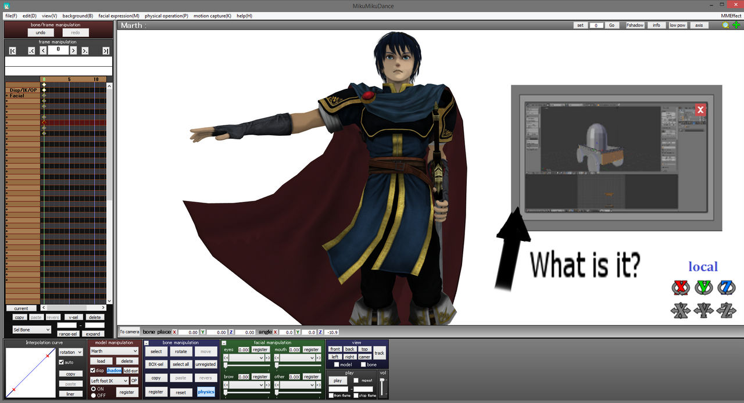
Task: Enable the repeat playback checkbox
Action: pyautogui.click(x=356, y=380)
